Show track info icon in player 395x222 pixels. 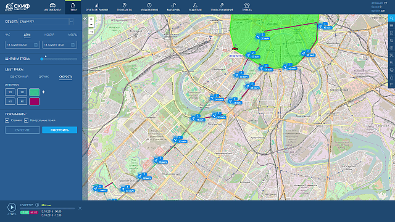[37, 205]
